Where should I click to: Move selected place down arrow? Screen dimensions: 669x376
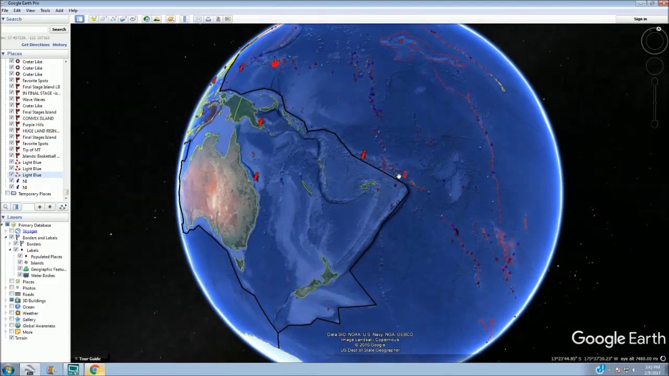(50, 207)
